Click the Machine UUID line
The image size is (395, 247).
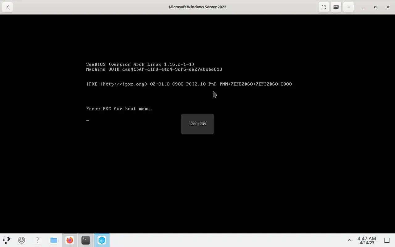coord(154,69)
